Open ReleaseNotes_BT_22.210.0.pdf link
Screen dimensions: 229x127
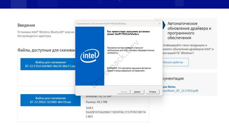(x=180, y=91)
